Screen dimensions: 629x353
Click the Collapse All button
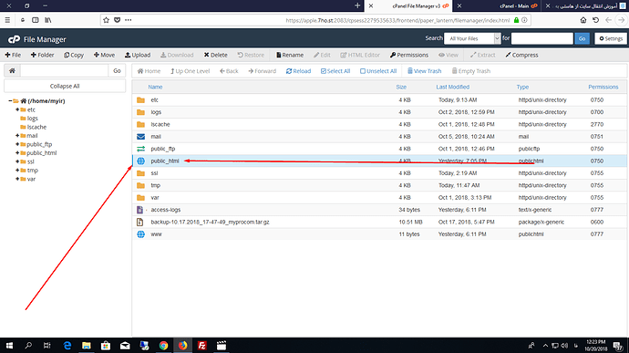(x=65, y=86)
